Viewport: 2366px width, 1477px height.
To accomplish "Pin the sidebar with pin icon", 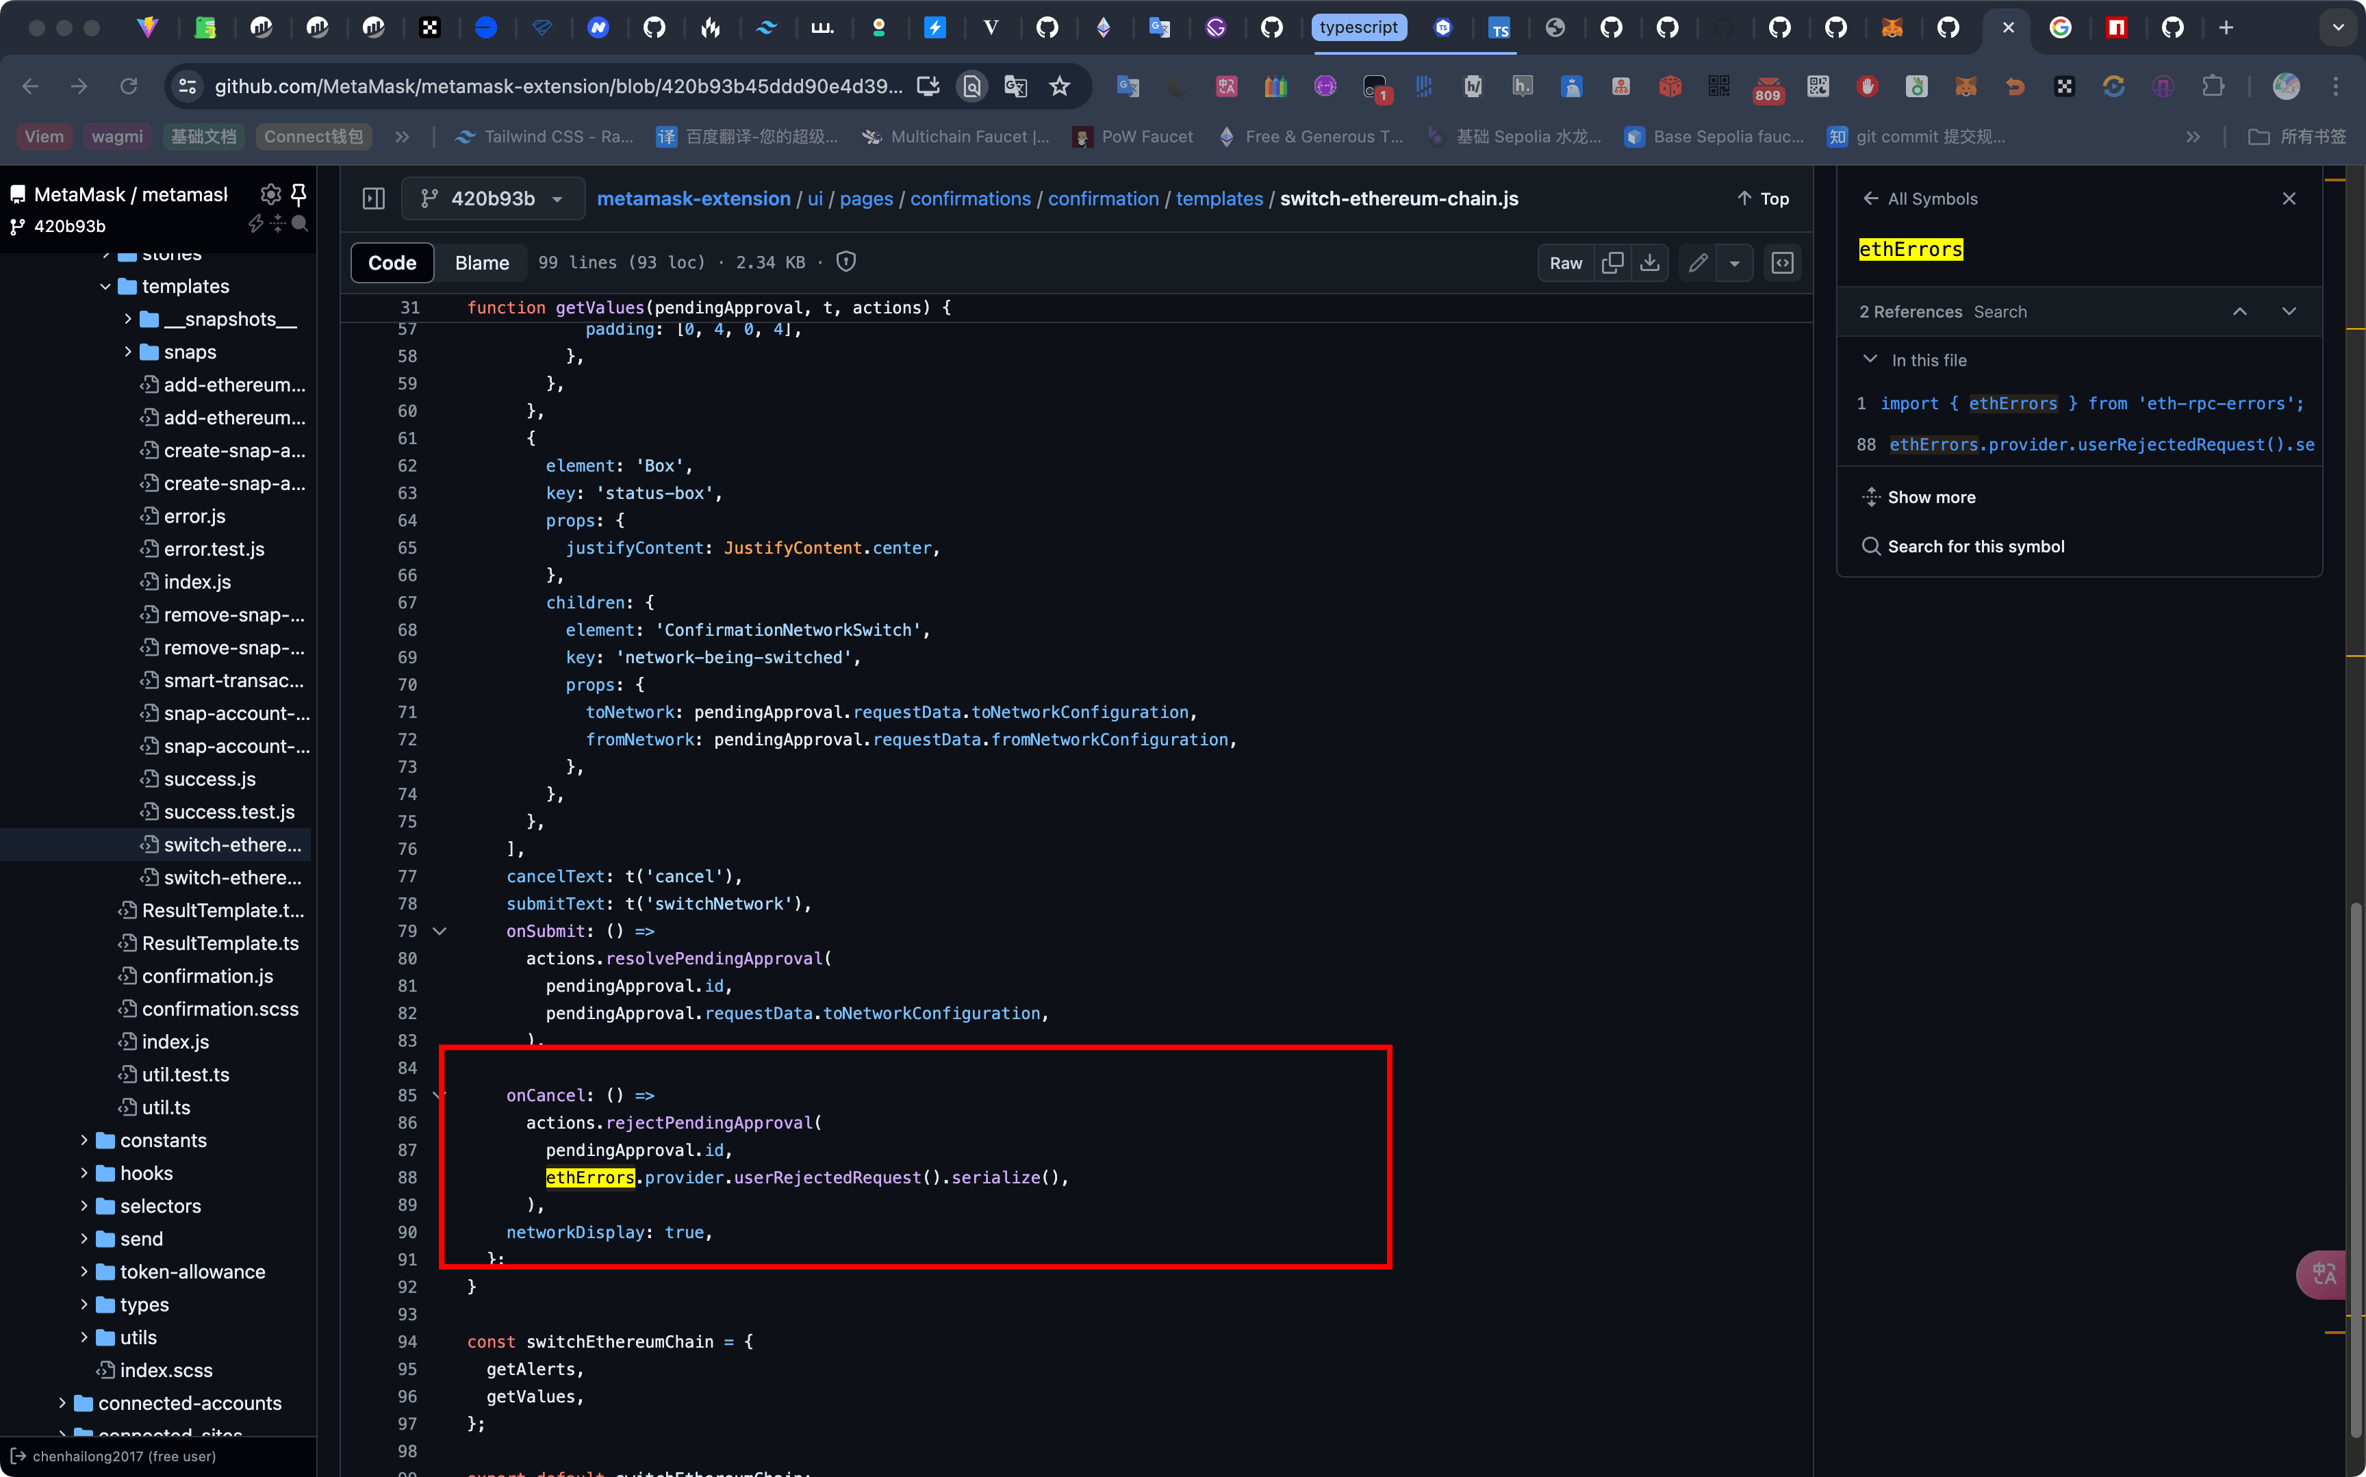I will pos(299,194).
